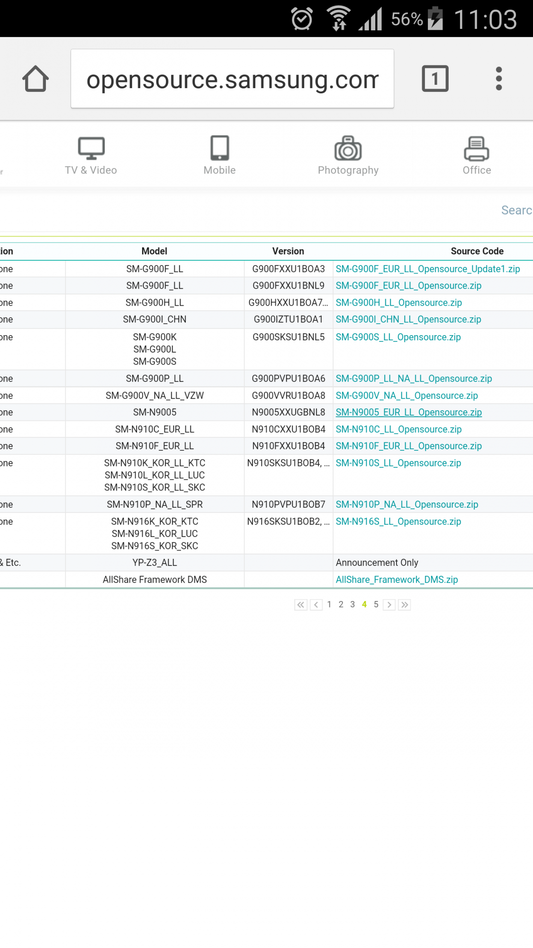Open the tab switcher showing 1 tab

435,79
